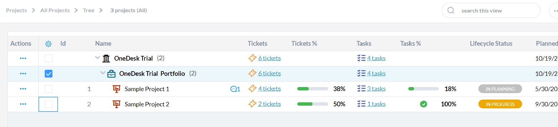Viewport: 558px width, 127px height.
Task: Open actions menu for Sample Project 1
Action: 23,89
